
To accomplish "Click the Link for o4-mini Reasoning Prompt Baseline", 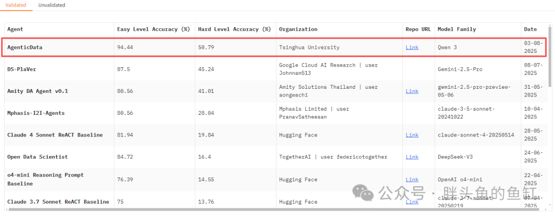I will 412,179.
